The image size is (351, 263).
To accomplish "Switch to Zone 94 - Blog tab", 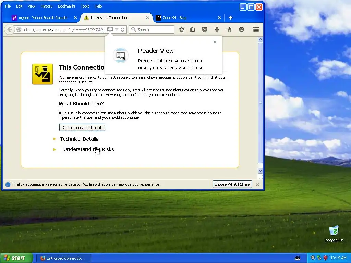I will coord(175,18).
